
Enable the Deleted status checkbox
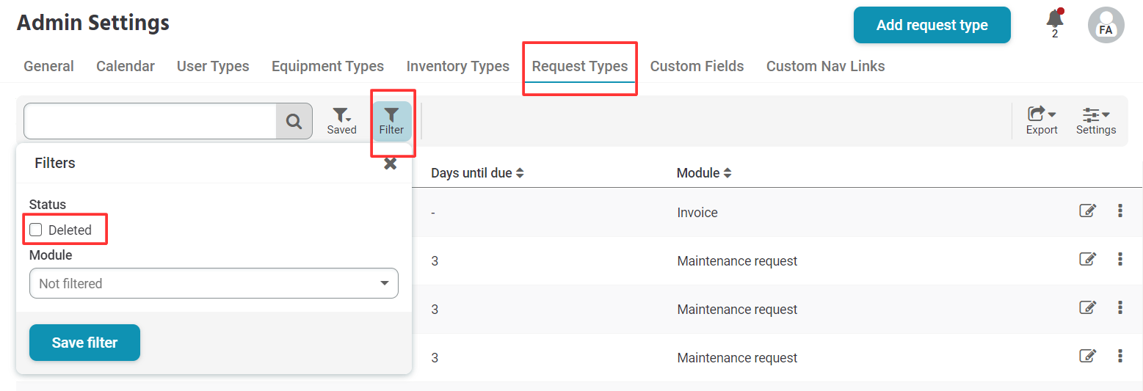pyautogui.click(x=36, y=230)
